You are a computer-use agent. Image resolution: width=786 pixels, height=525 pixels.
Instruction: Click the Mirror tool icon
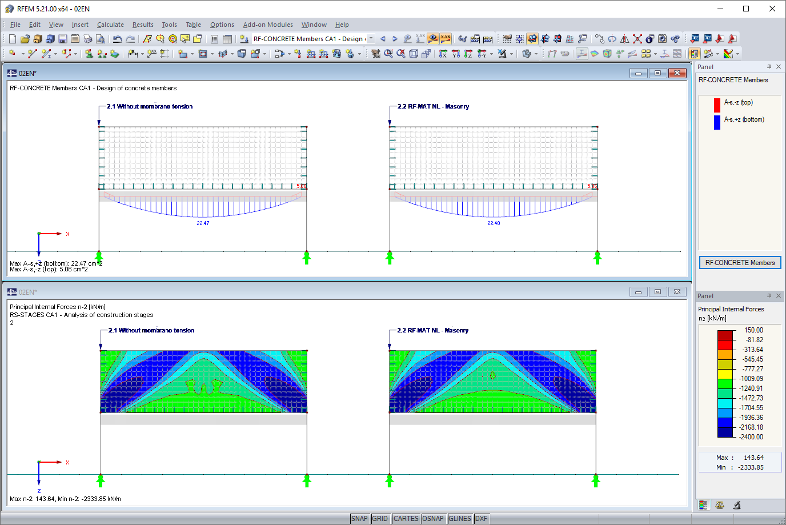click(x=624, y=39)
